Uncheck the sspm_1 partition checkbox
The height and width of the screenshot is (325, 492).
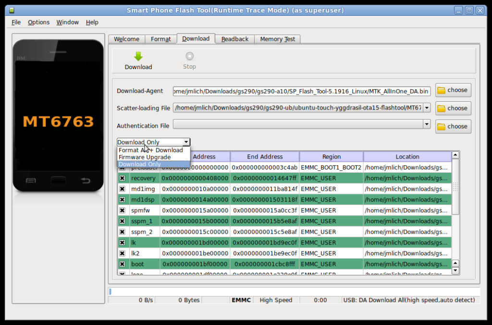click(x=122, y=221)
